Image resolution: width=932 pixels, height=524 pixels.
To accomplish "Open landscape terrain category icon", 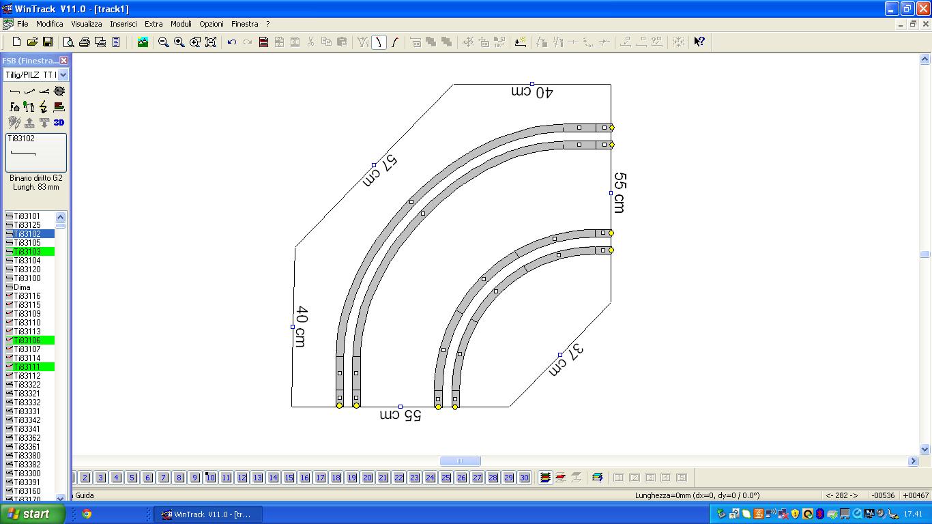I will (59, 106).
